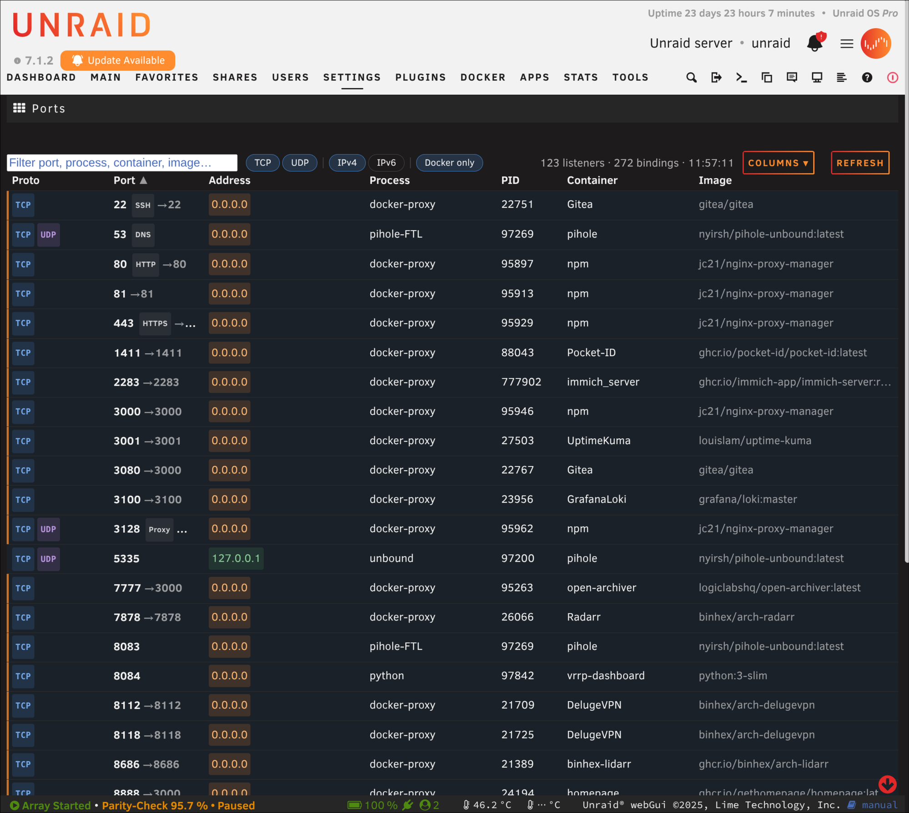The width and height of the screenshot is (909, 813).
Task: Open the FAVORITES tab
Action: point(167,77)
